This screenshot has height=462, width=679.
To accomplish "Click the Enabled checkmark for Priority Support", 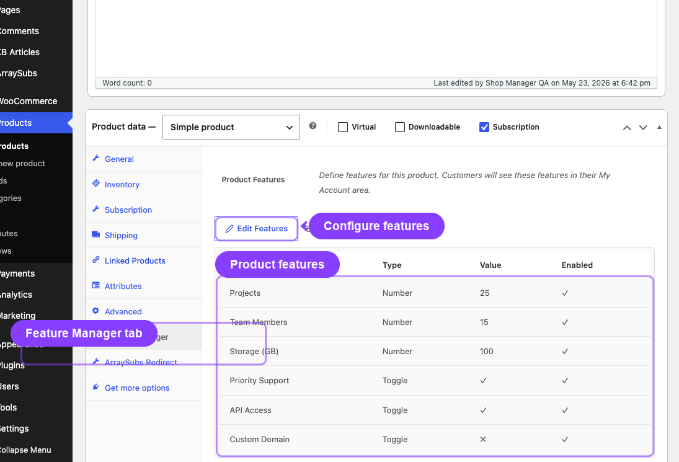I will tap(565, 381).
